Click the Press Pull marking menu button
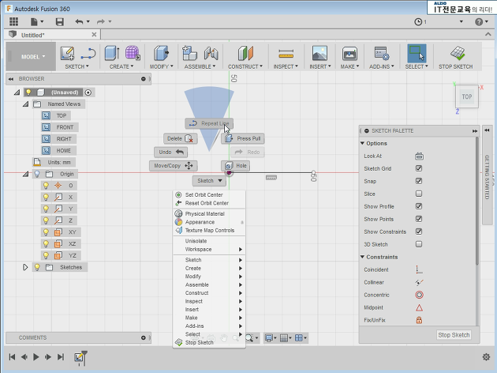The image size is (497, 373). pyautogui.click(x=243, y=138)
